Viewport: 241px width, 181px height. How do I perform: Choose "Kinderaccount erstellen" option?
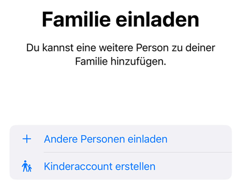[x=100, y=166]
